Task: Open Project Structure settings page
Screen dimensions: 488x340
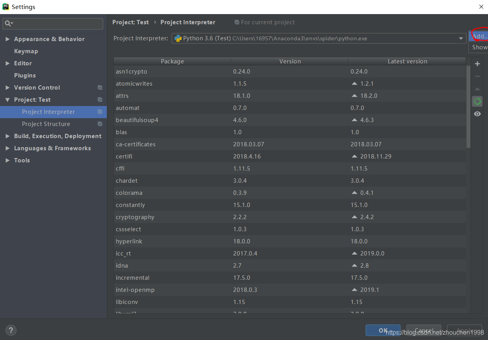Action: pyautogui.click(x=46, y=124)
